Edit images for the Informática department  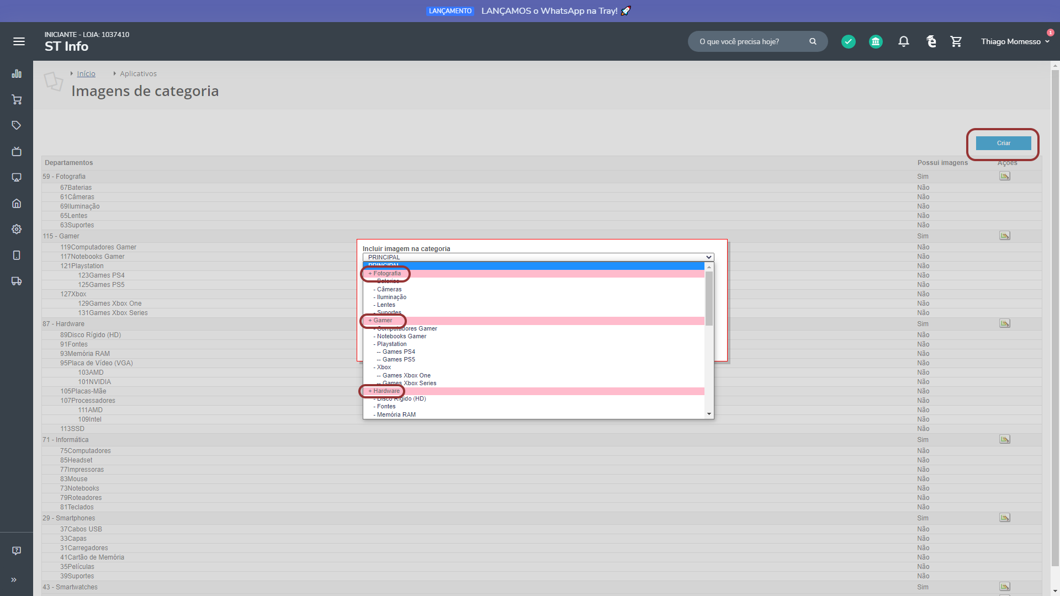click(1004, 439)
